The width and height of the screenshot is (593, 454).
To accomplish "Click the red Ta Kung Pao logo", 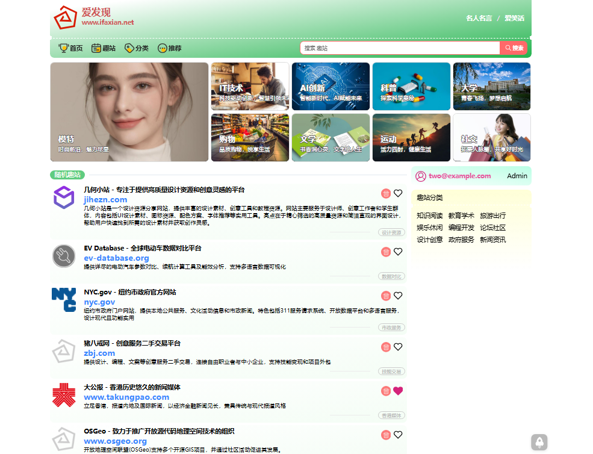I will [64, 395].
